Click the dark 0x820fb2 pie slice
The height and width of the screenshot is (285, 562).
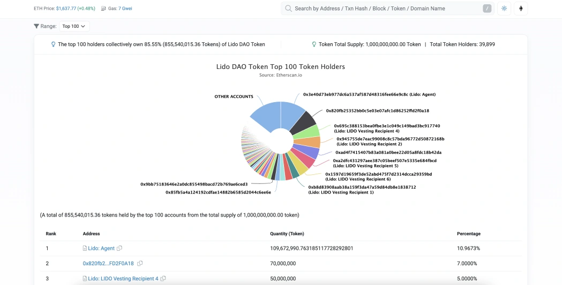click(303, 122)
